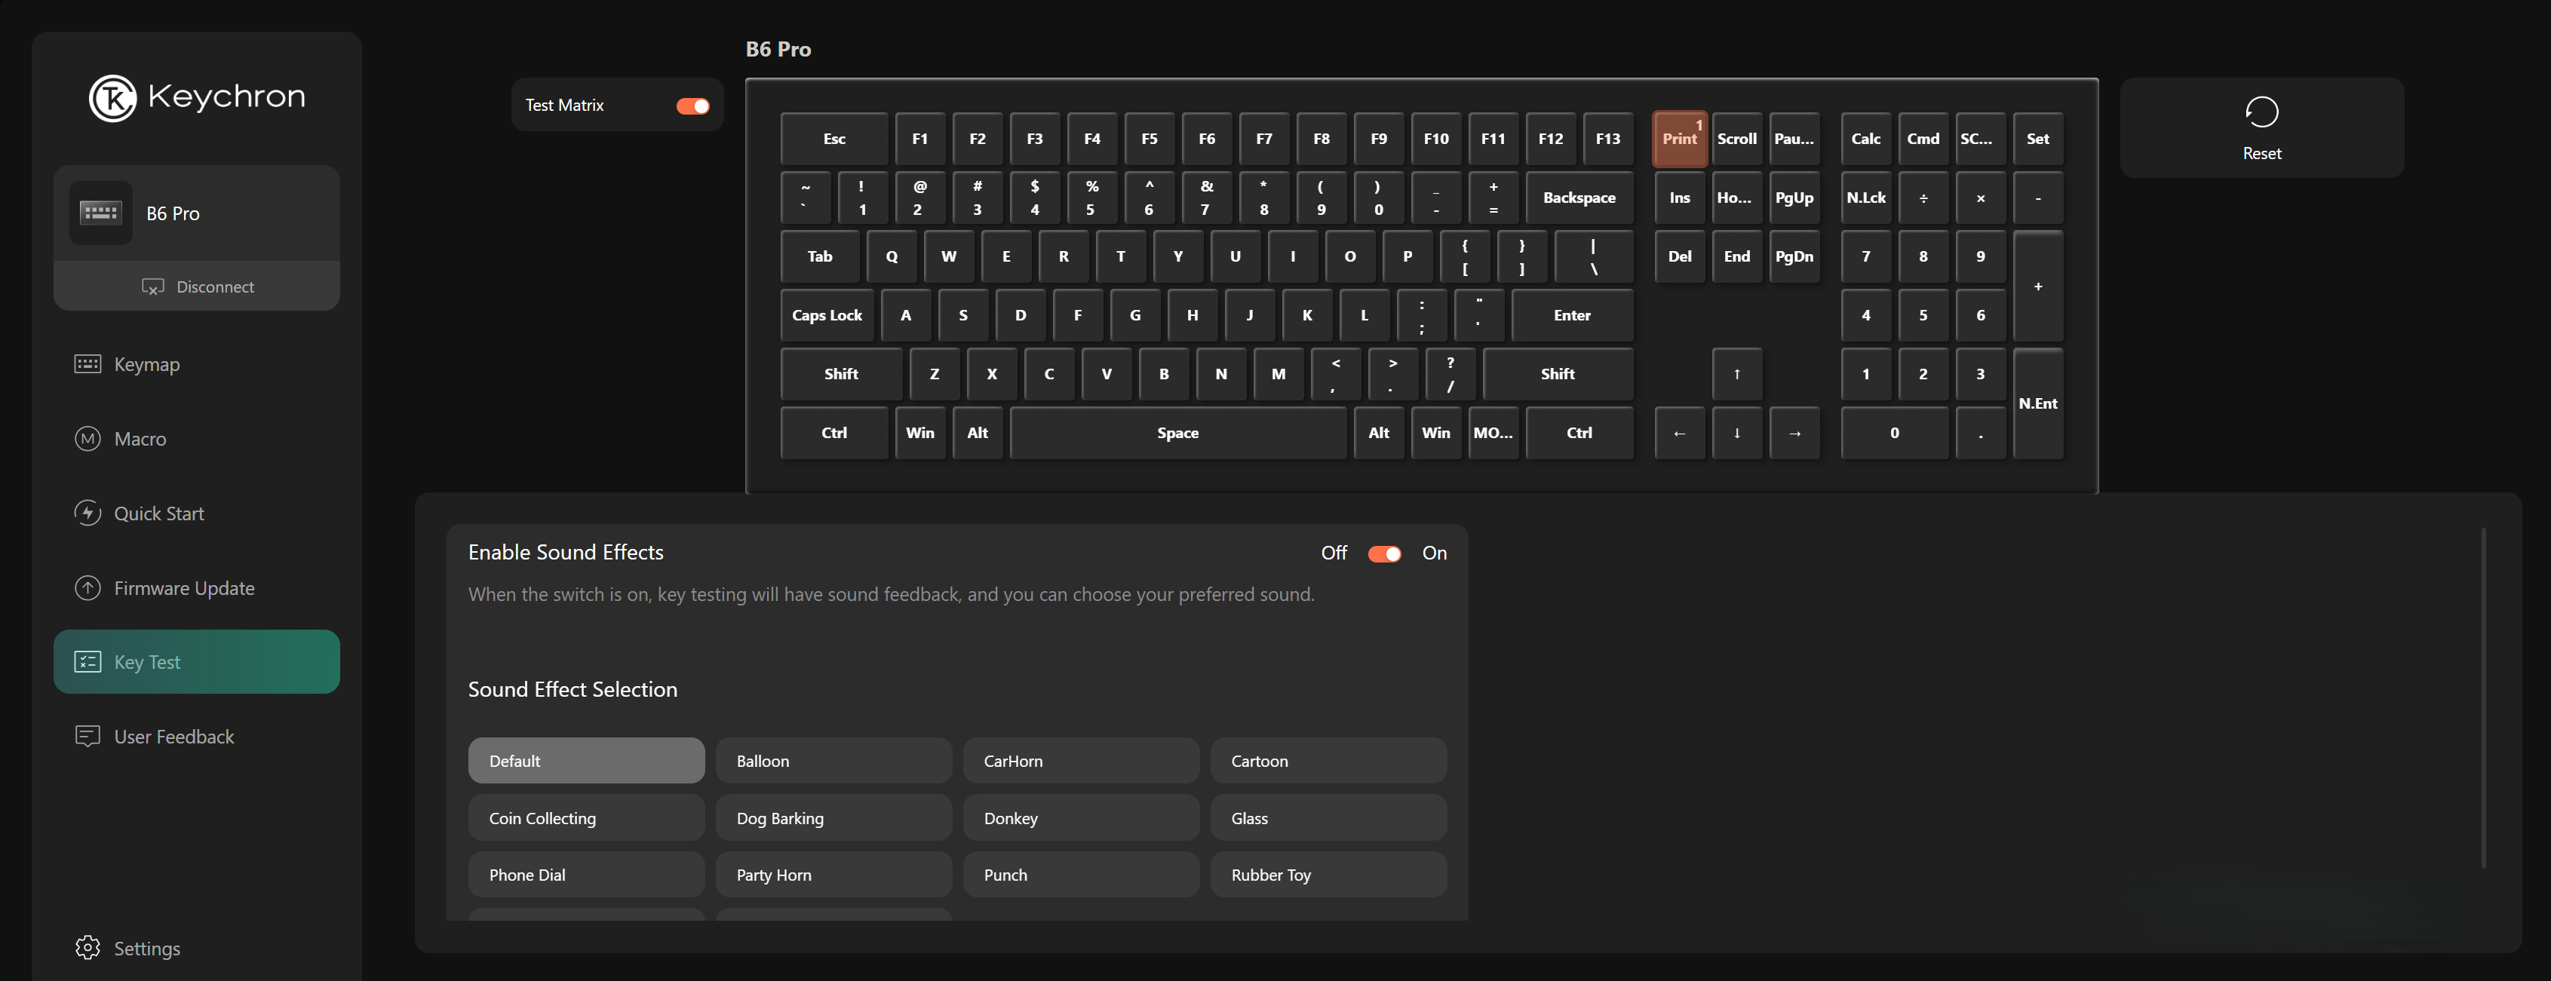Click the 'On' label beside sound toggle
This screenshot has height=981, width=2551.
(1434, 553)
